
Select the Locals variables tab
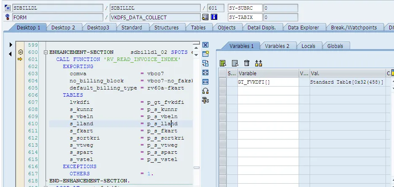click(x=308, y=46)
